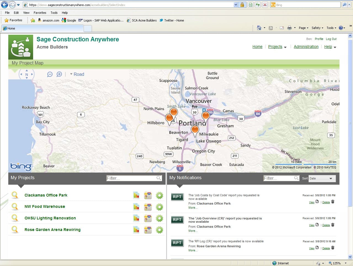Click the Log Out link
The height and width of the screenshot is (266, 353).
pyautogui.click(x=331, y=39)
